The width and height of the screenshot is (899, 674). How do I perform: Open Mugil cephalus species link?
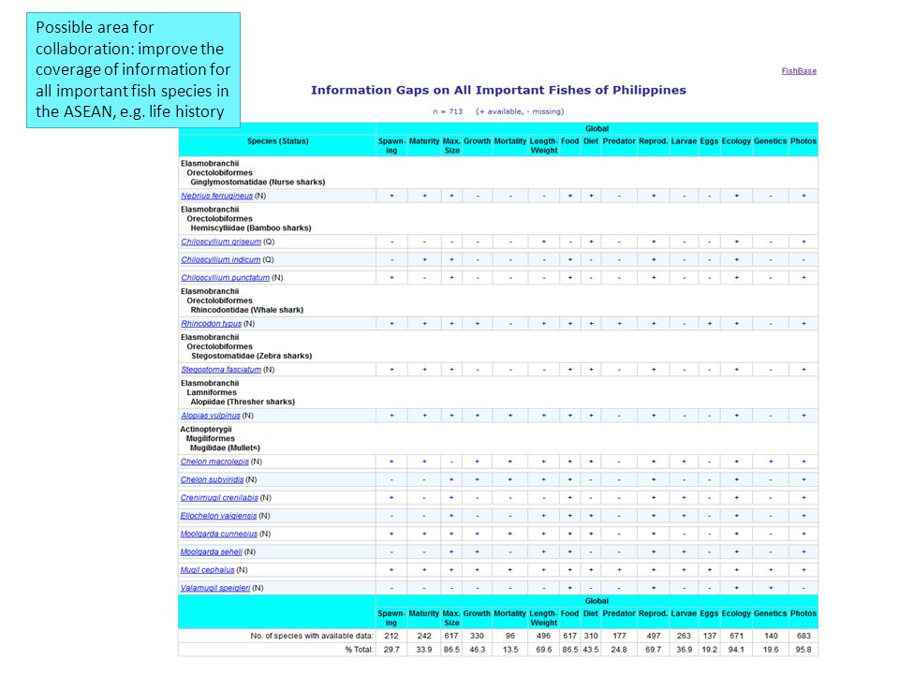point(207,570)
